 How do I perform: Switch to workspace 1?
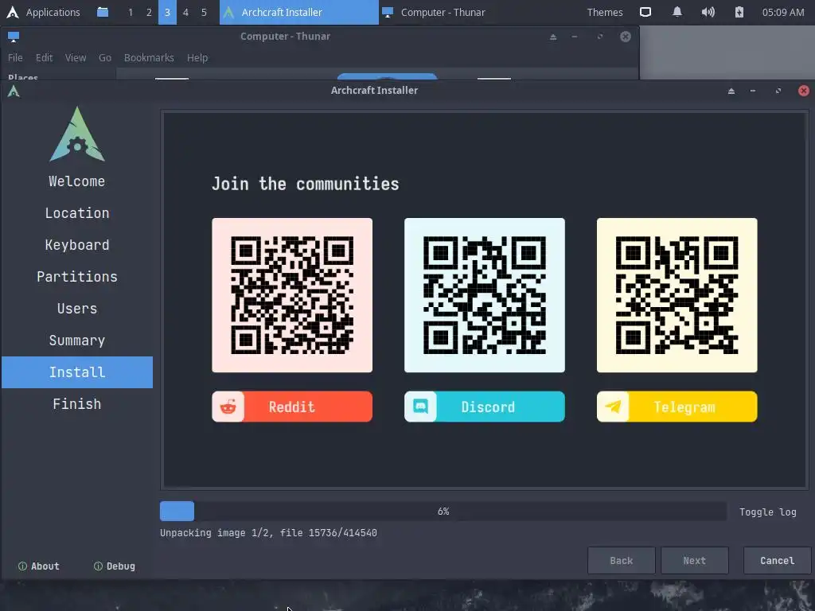(131, 12)
